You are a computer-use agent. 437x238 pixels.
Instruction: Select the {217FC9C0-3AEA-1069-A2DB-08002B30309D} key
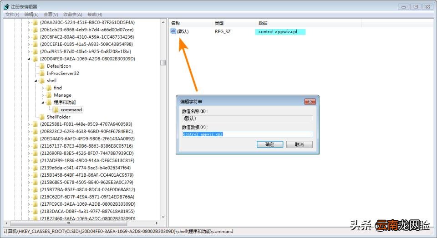[x=87, y=204]
